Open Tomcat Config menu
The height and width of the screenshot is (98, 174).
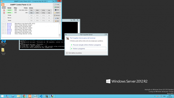click(43, 21)
